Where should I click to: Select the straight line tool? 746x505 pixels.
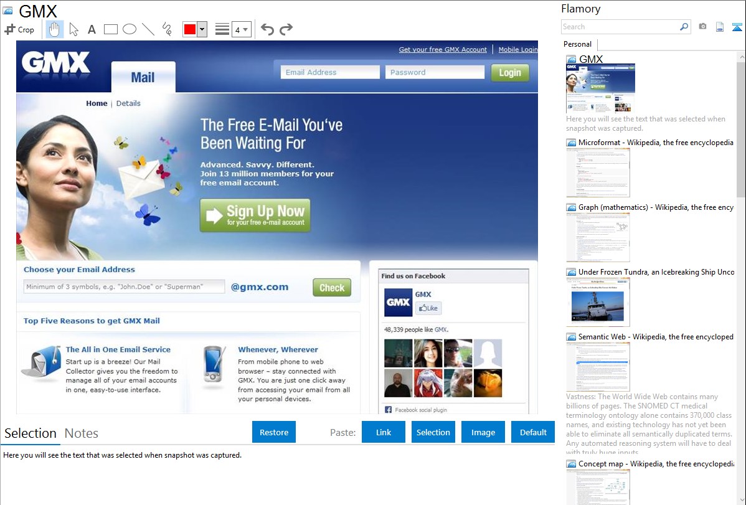pos(148,29)
